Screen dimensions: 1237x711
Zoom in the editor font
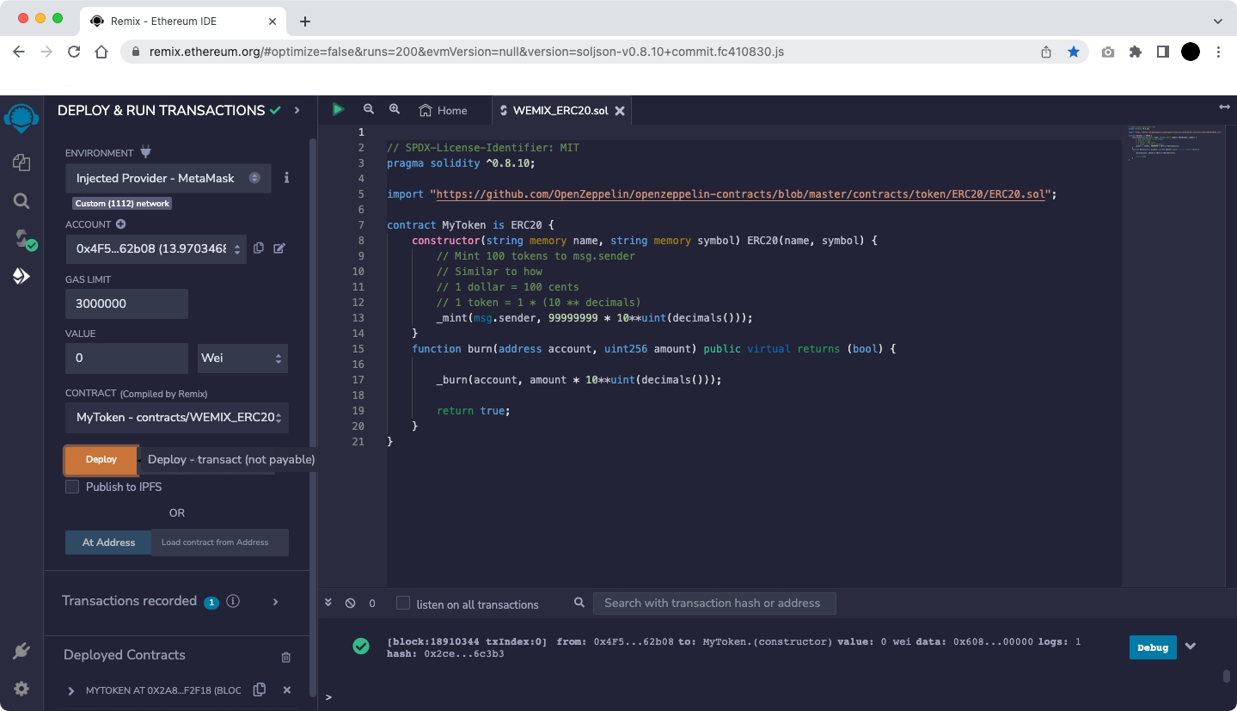tap(395, 109)
